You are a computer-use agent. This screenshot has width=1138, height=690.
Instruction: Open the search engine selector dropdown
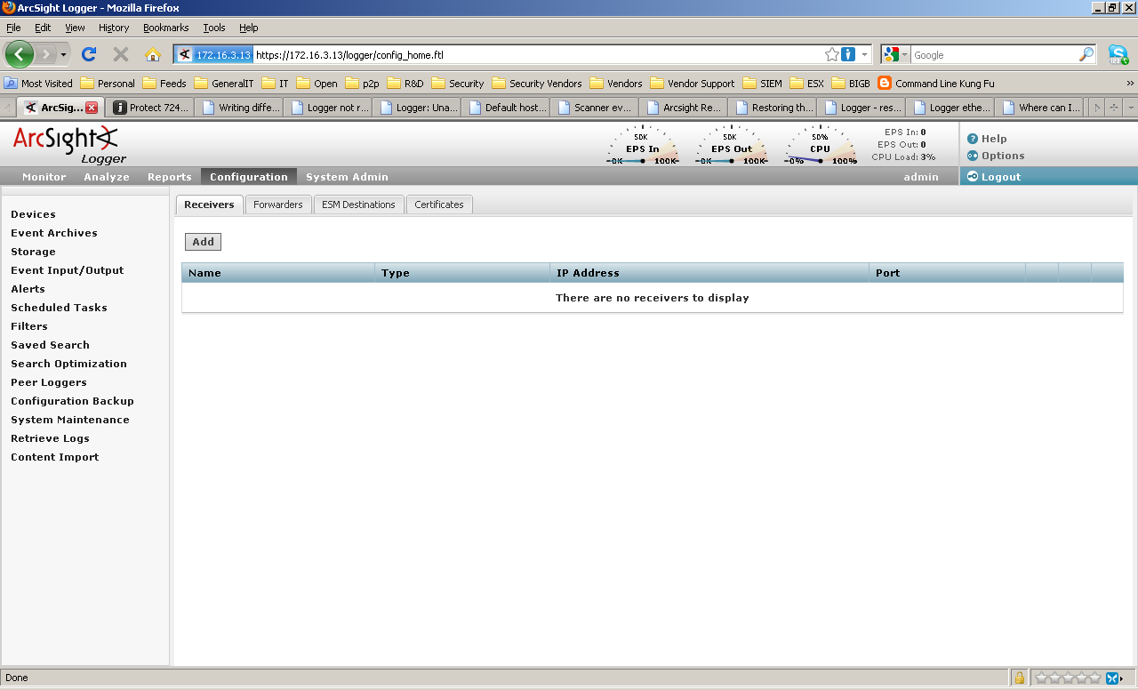[904, 54]
